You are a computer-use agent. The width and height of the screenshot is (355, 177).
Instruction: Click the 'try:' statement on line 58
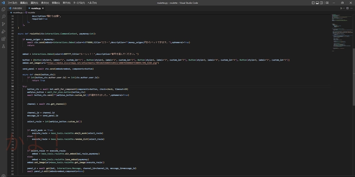25,86
